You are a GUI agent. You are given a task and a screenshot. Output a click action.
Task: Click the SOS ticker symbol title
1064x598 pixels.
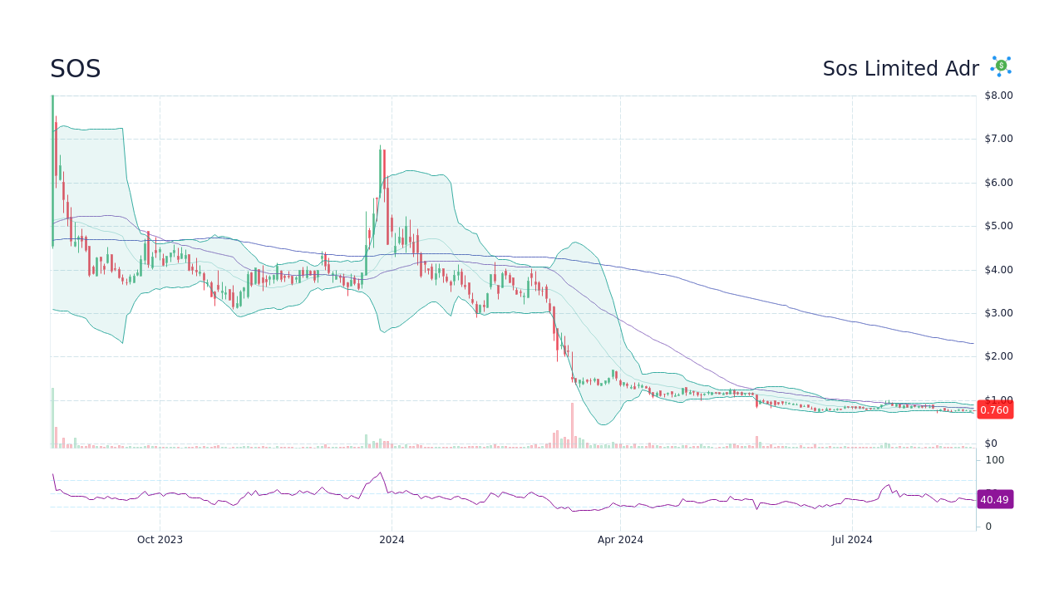[x=76, y=69]
